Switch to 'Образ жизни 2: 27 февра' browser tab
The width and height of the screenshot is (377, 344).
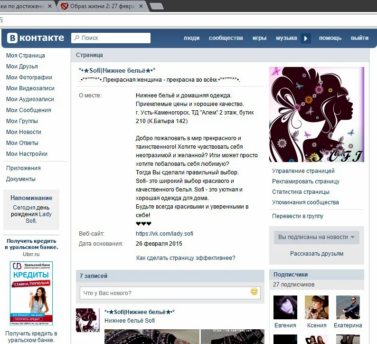tap(102, 6)
